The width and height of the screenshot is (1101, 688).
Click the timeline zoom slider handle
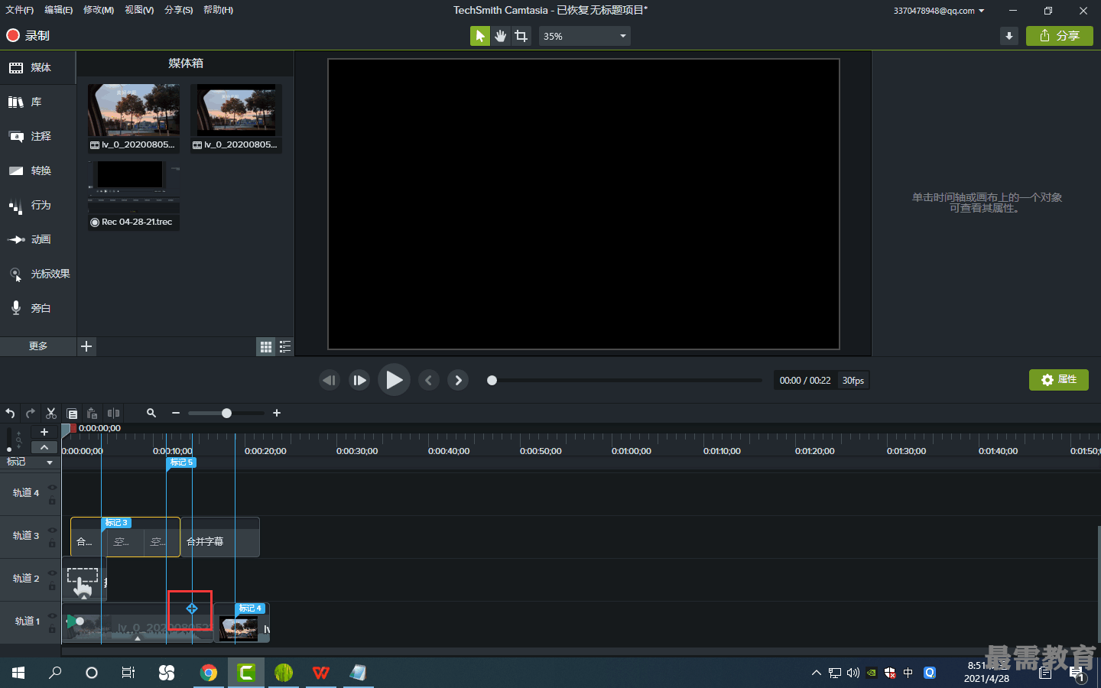(x=226, y=413)
